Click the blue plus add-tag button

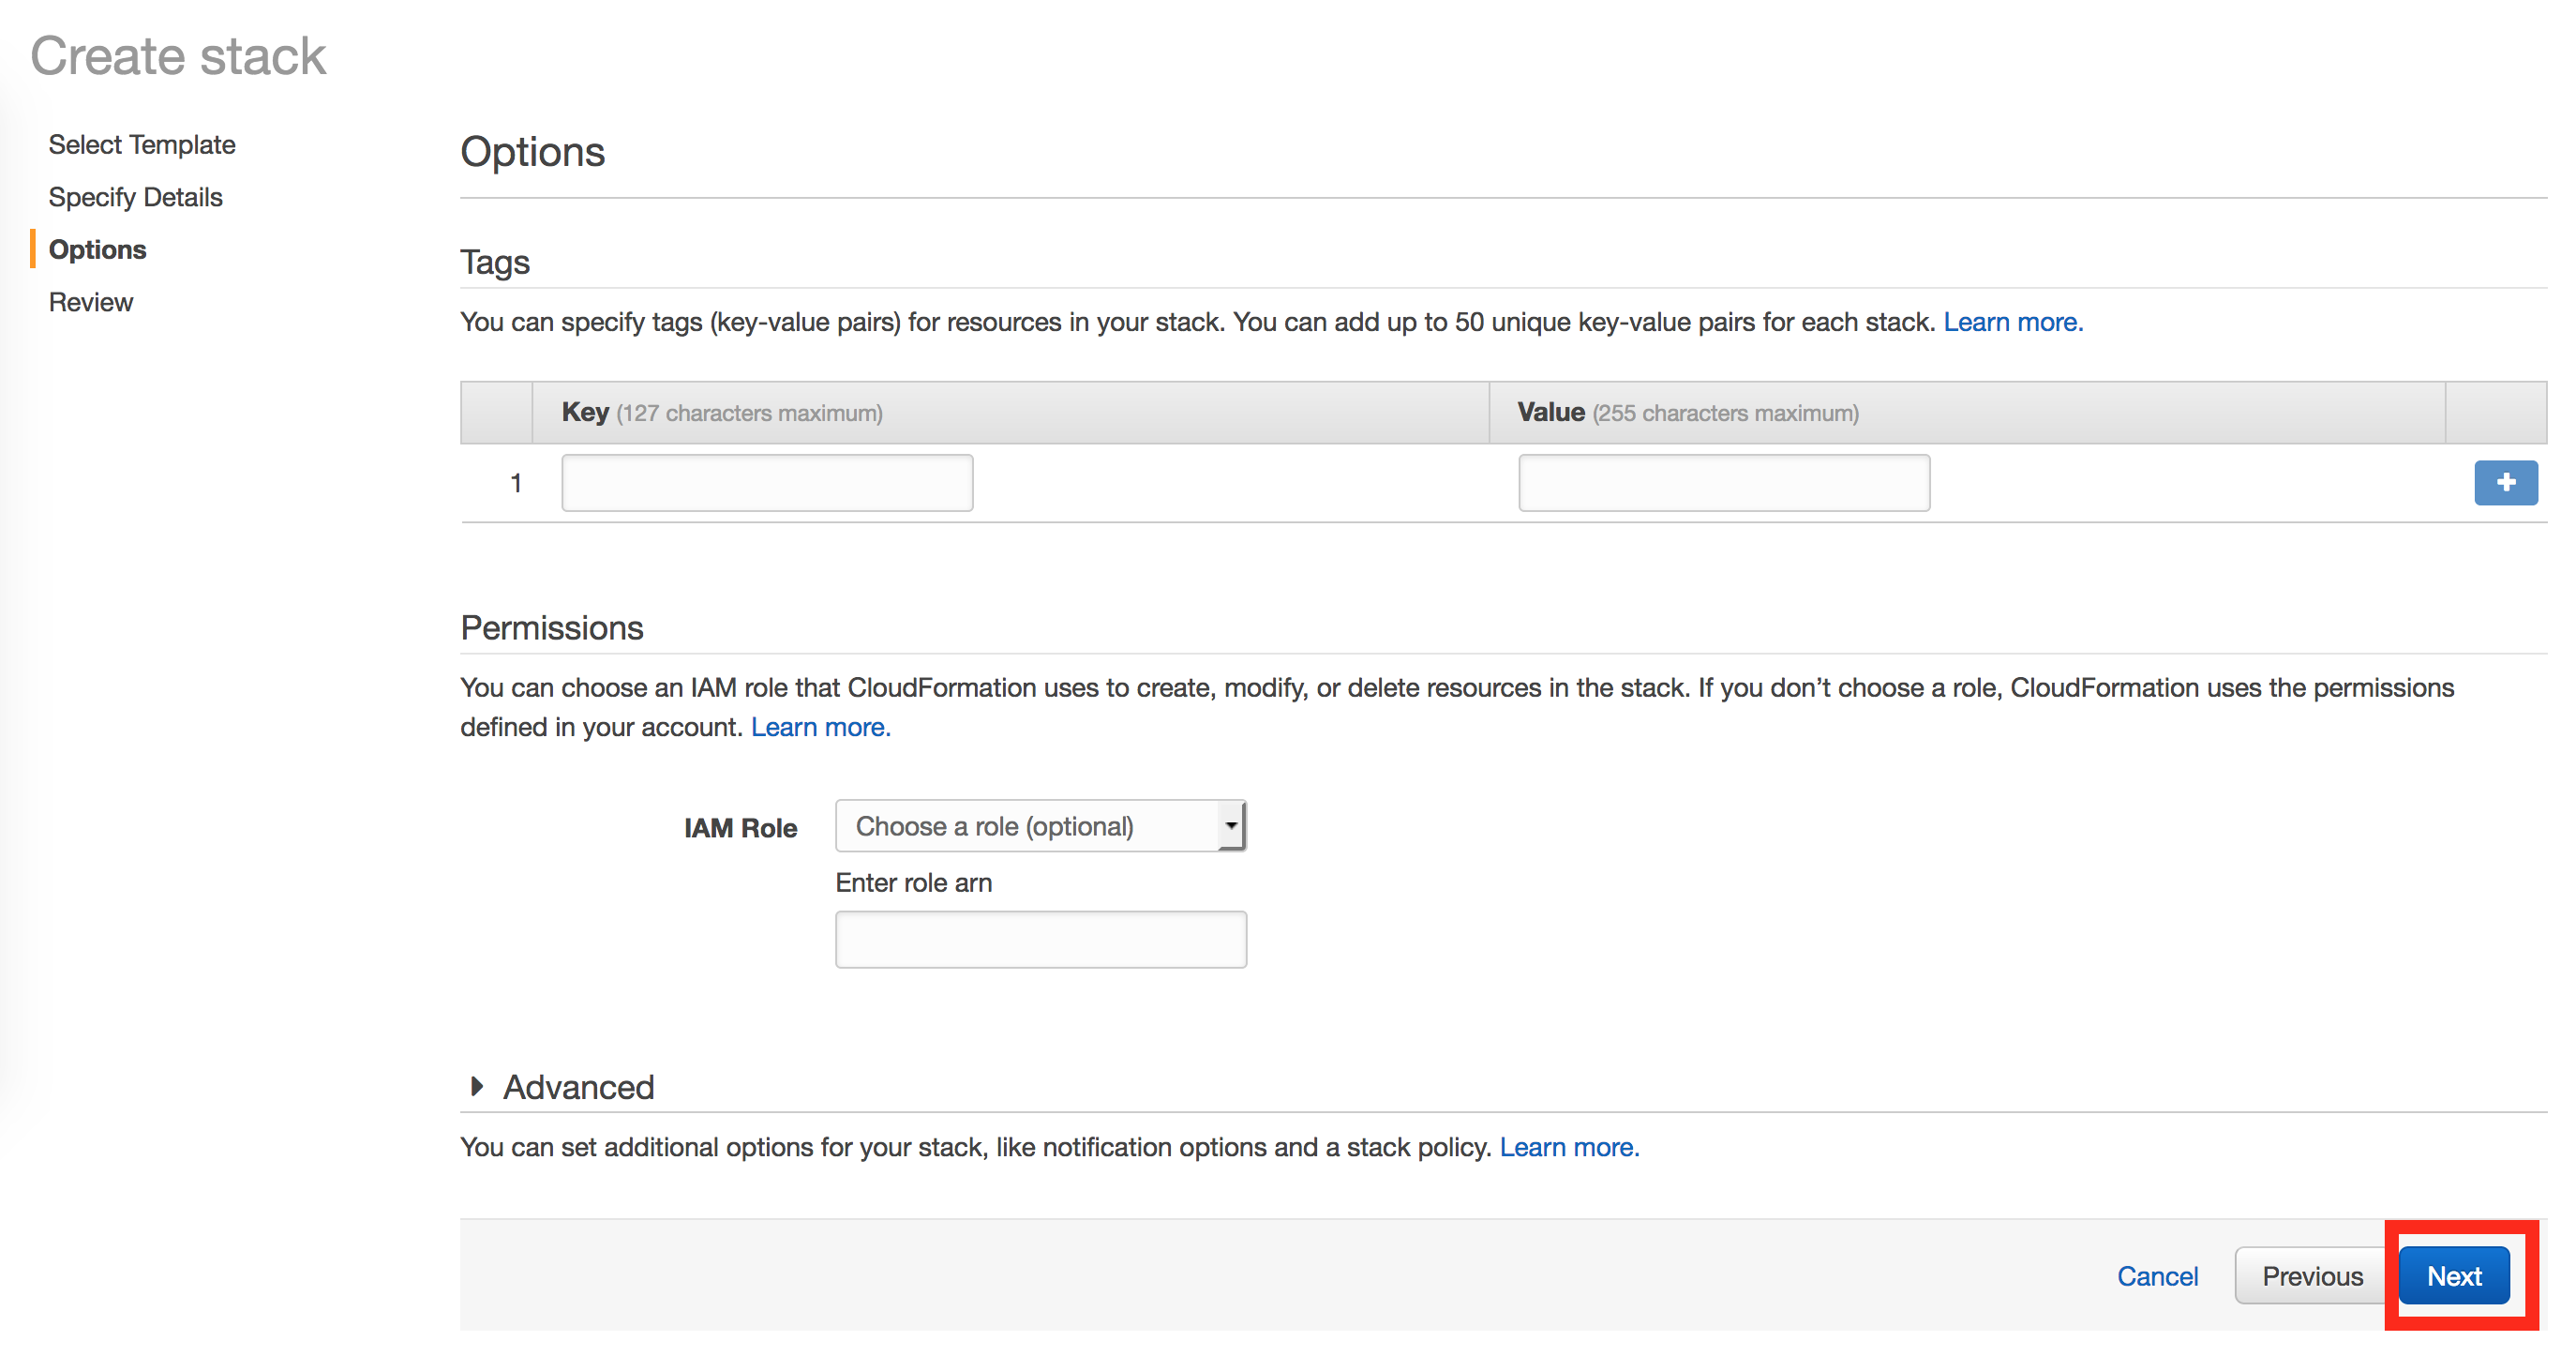tap(2504, 482)
